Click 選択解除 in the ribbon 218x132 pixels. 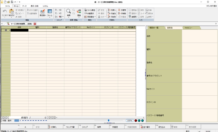pos(32,13)
